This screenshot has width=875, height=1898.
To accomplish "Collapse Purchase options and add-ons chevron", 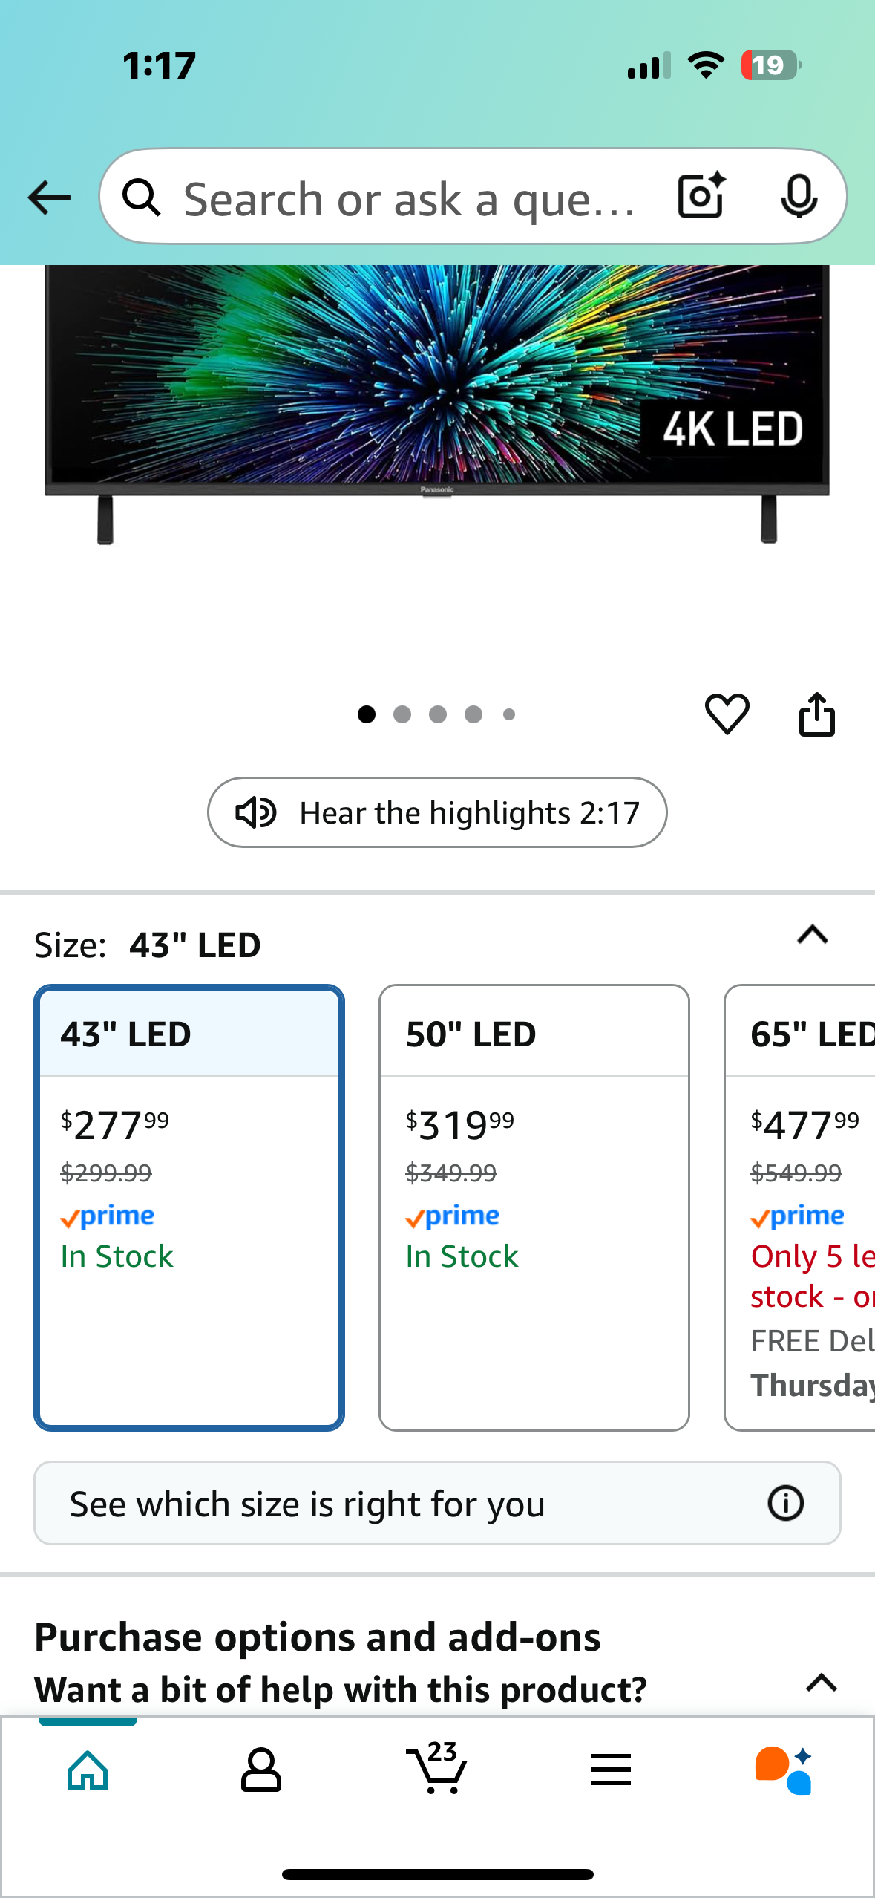I will 822,1682.
